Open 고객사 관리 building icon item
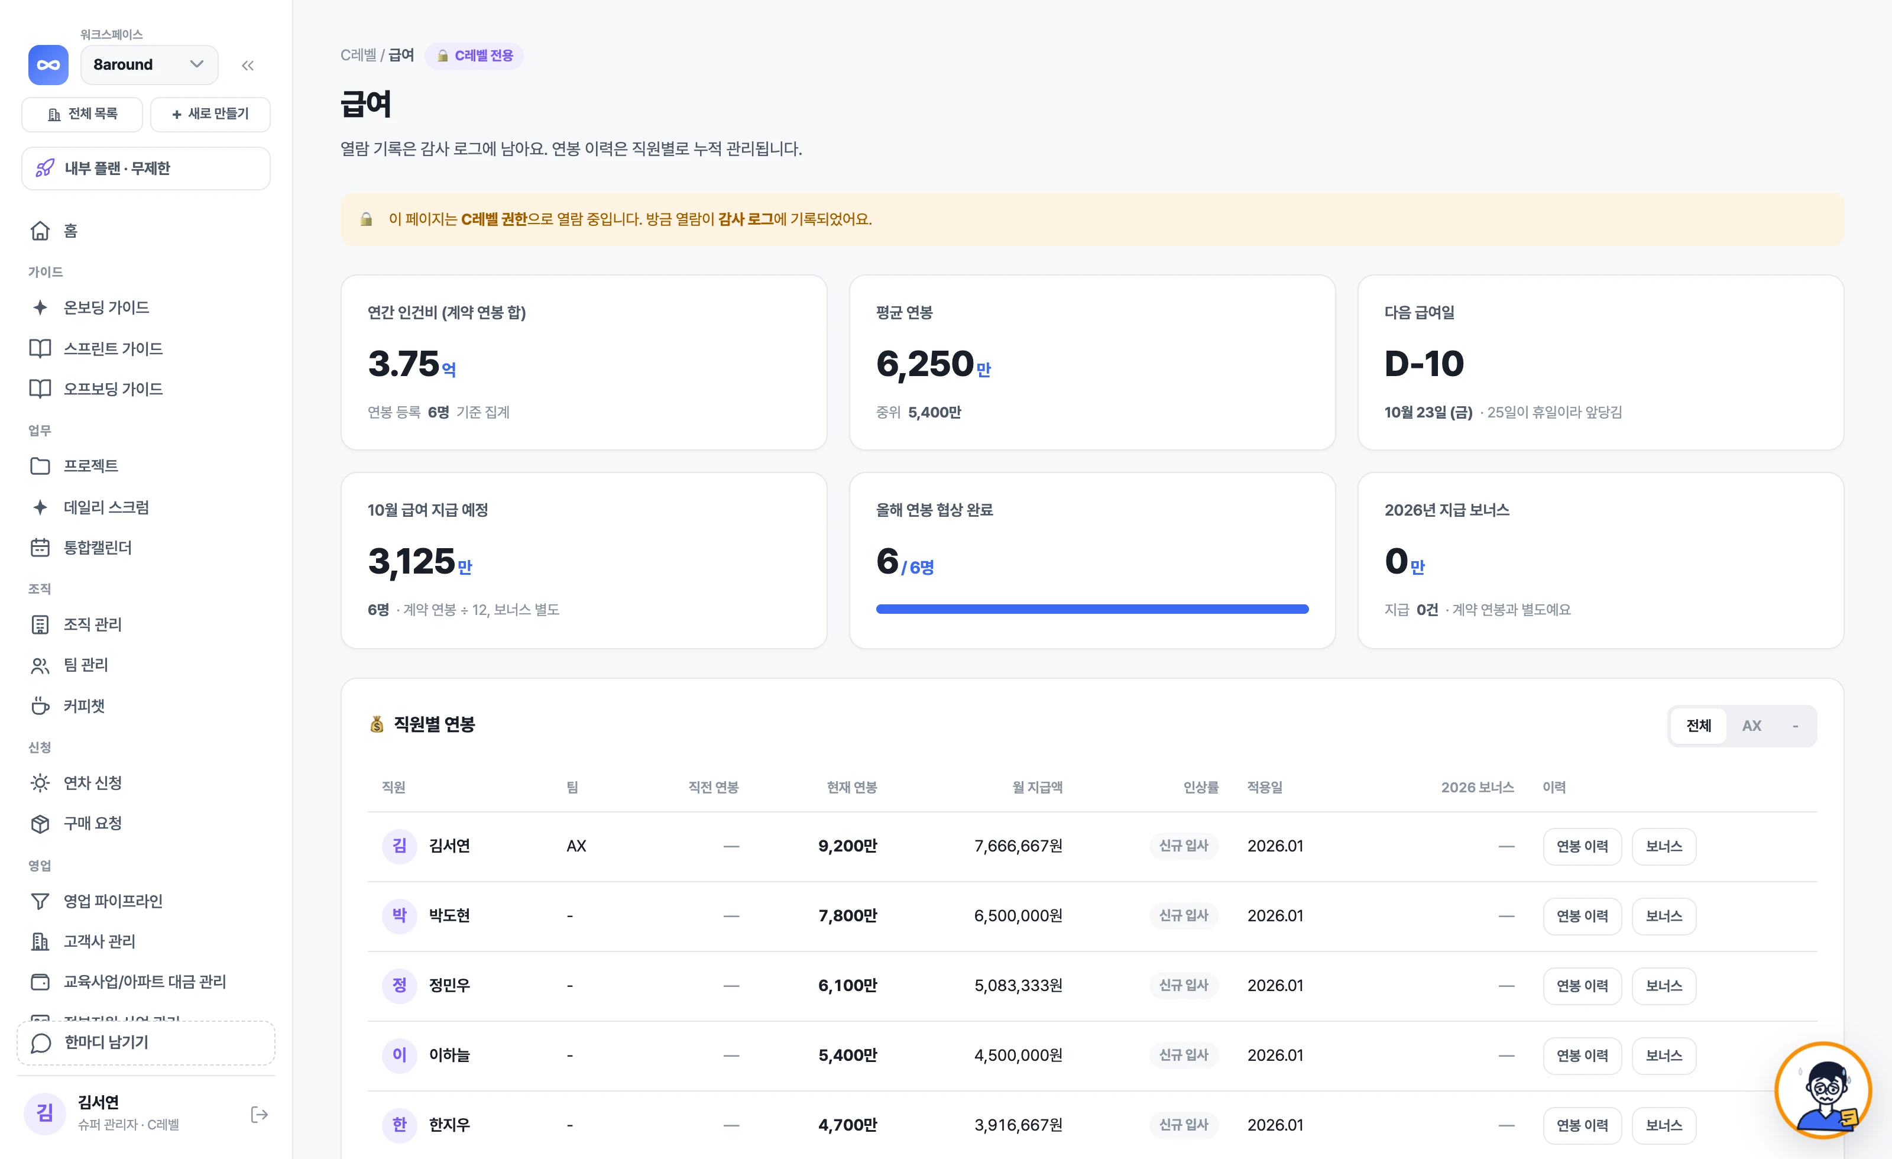The image size is (1892, 1159). tap(146, 941)
